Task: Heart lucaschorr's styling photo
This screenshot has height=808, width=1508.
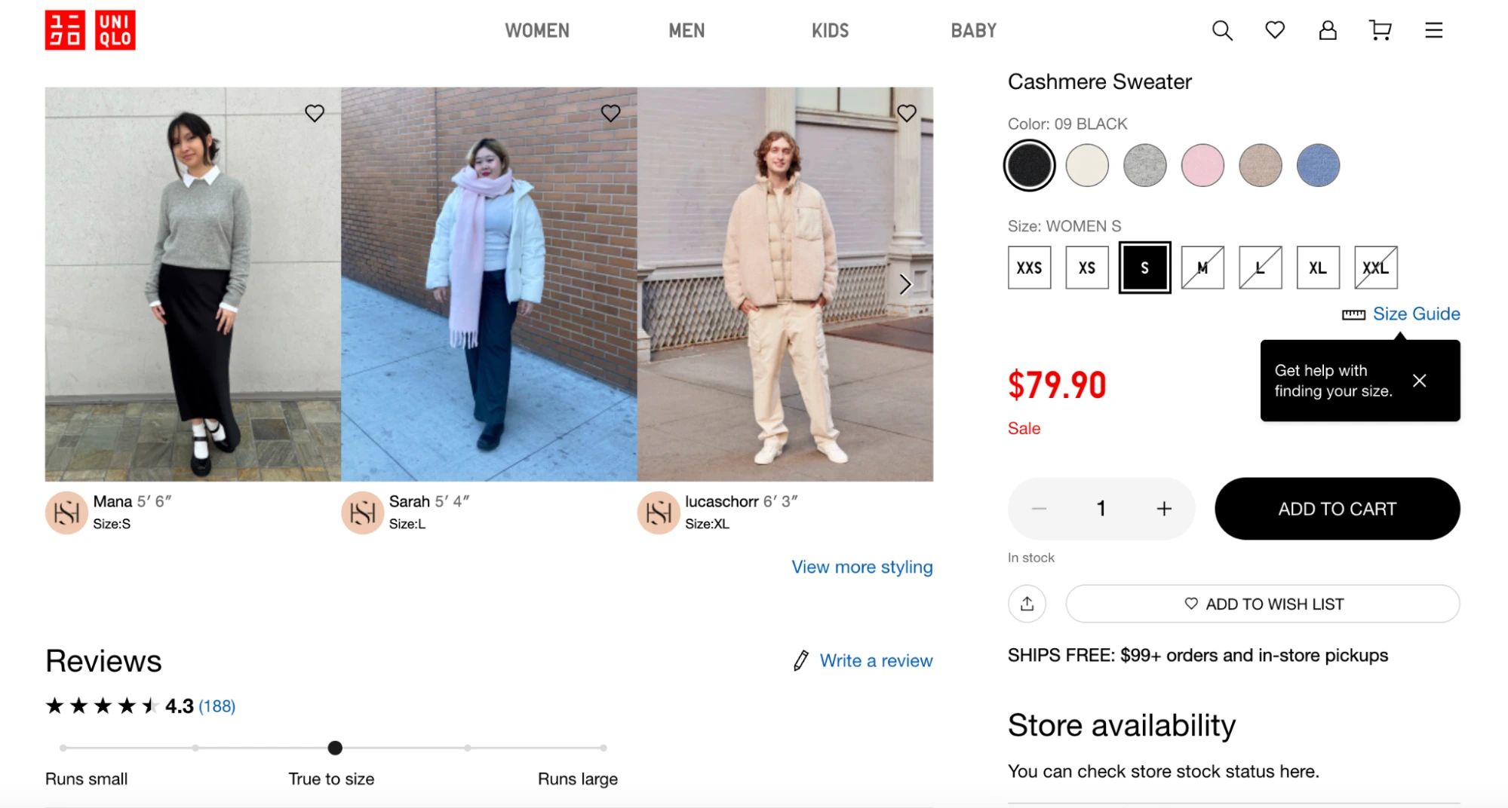Action: [x=908, y=112]
